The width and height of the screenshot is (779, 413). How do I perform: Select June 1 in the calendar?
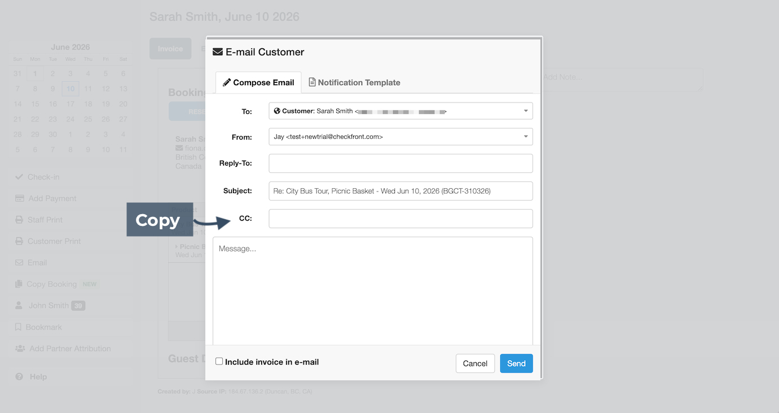(x=35, y=73)
